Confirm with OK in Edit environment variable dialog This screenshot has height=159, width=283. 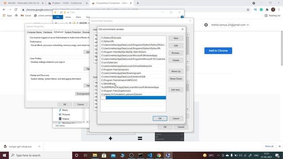click(160, 118)
